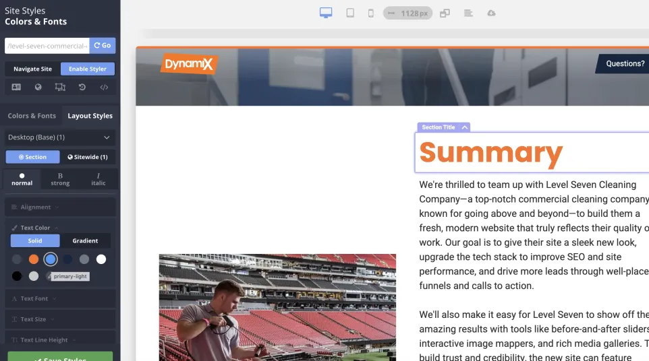
Task: Pick the light gray color swatch
Action: [34, 276]
